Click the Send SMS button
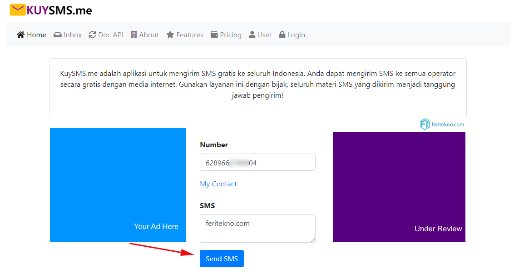 [222, 259]
